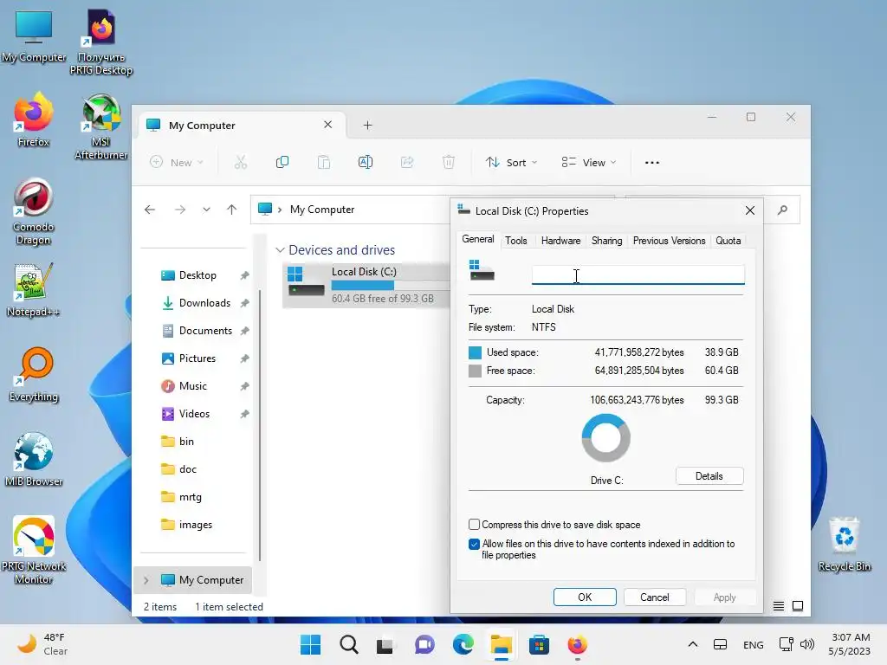Open My Computer desktop icon
The height and width of the screenshot is (665, 887).
pyautogui.click(x=34, y=36)
